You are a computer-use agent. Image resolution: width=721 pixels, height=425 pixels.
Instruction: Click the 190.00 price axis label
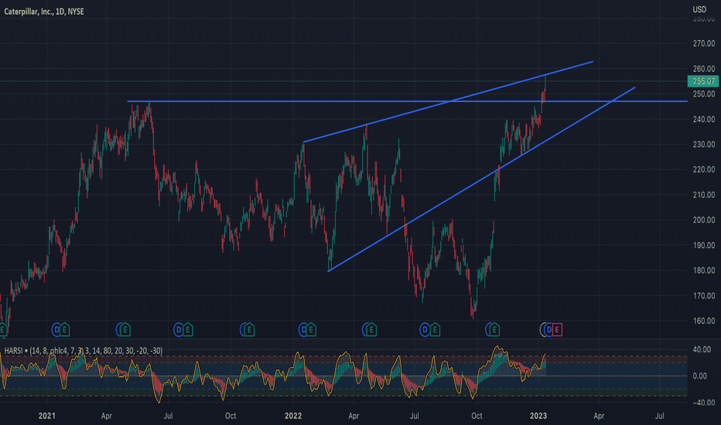(x=704, y=246)
